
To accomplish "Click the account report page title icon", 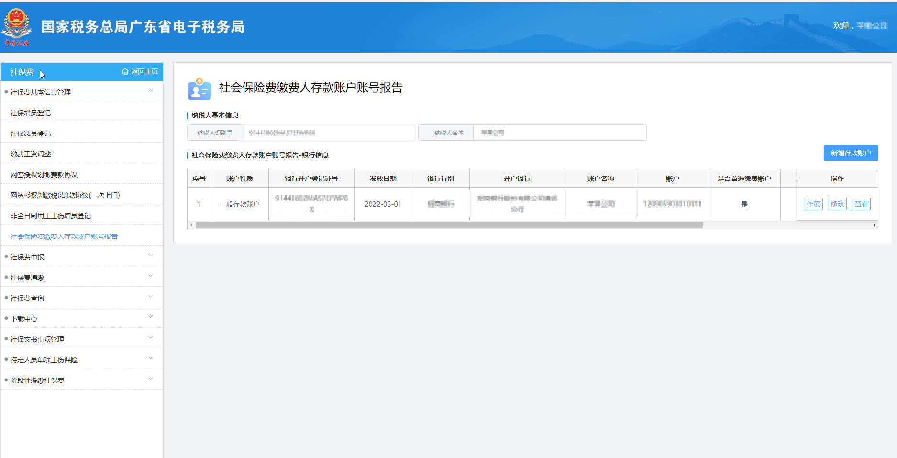I will [199, 89].
